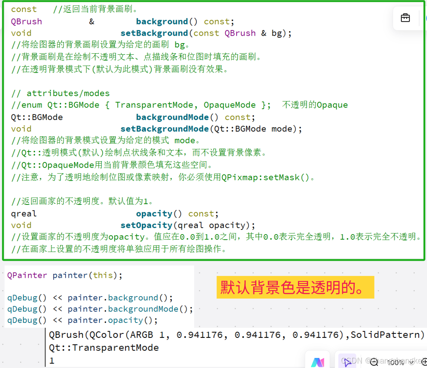Viewport: 427px width, 368px height.
Task: Click the comment mentioning QPixmap:setMask()
Action: click(x=163, y=177)
